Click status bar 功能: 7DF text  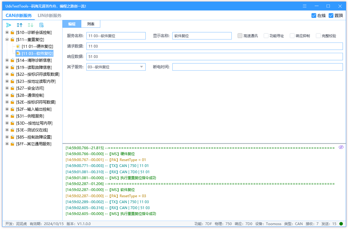[x=203, y=224]
